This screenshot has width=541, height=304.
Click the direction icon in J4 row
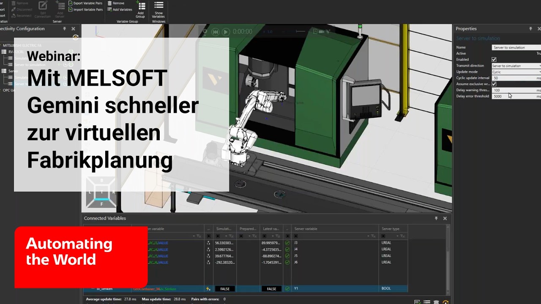(x=208, y=250)
